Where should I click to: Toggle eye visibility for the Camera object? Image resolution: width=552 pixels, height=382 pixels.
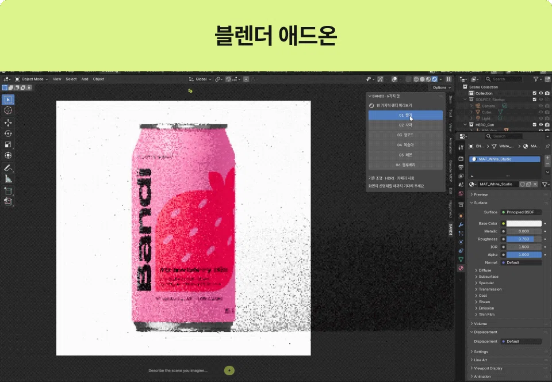pos(540,106)
